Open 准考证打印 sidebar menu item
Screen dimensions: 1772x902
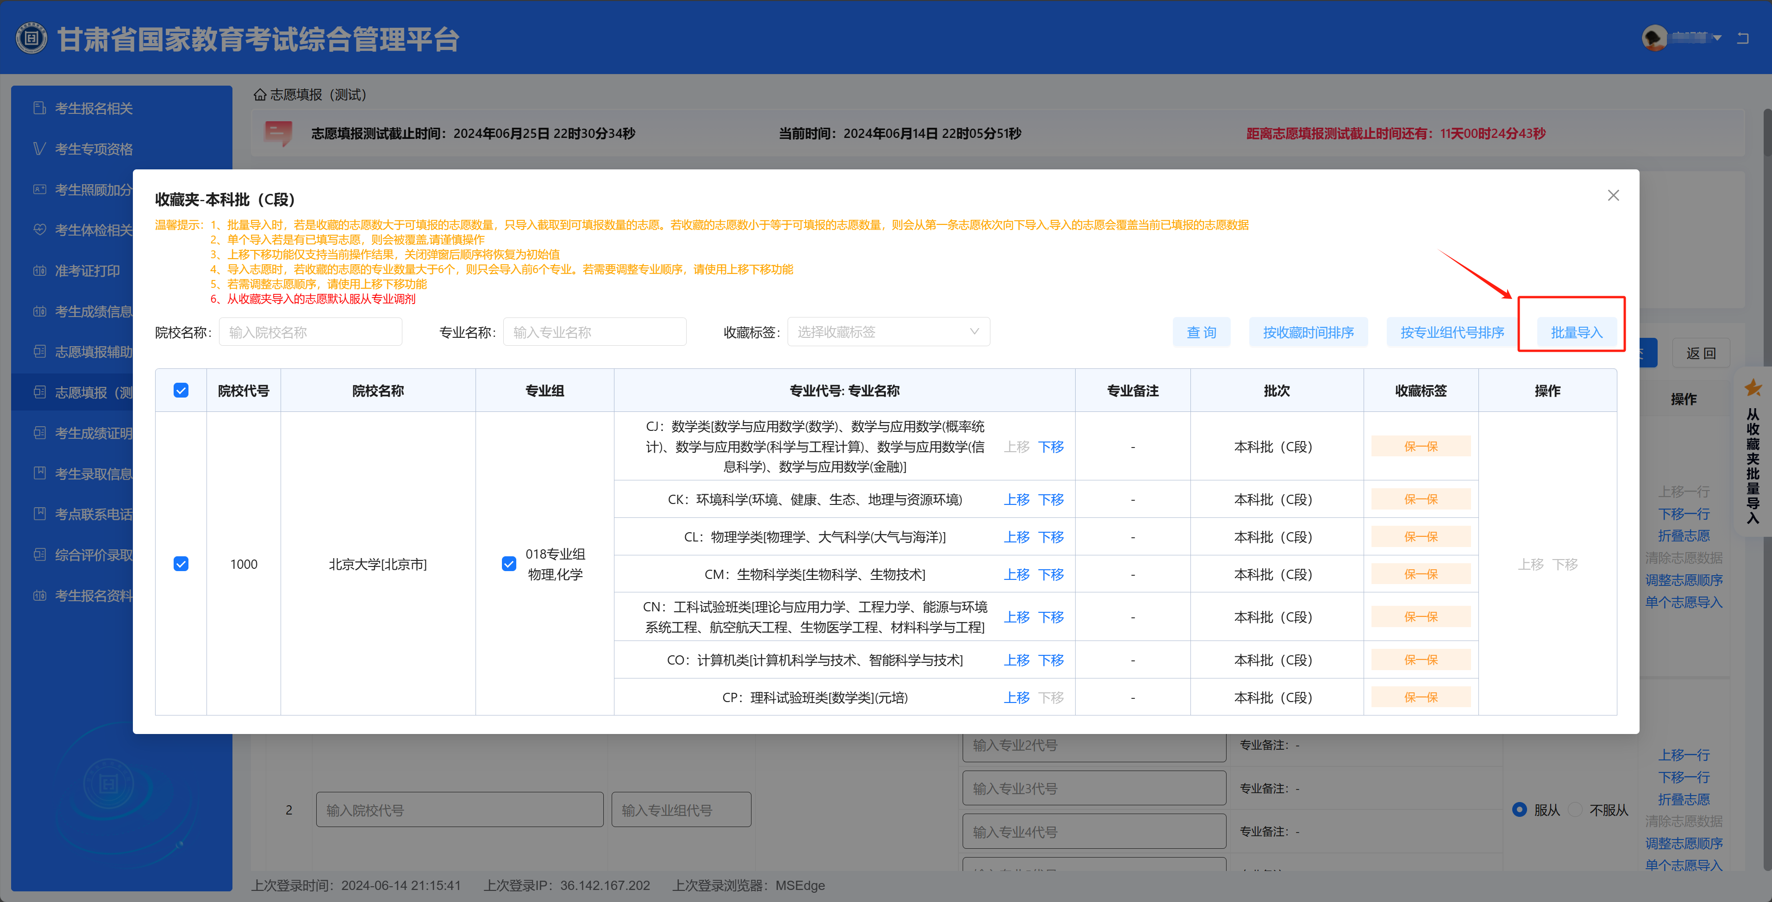[88, 271]
